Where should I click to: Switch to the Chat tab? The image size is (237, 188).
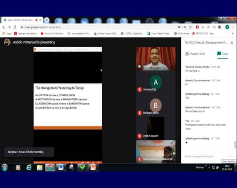tap(222, 54)
